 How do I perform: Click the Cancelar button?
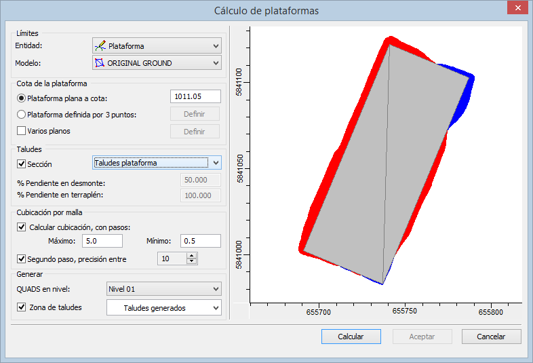(x=491, y=337)
